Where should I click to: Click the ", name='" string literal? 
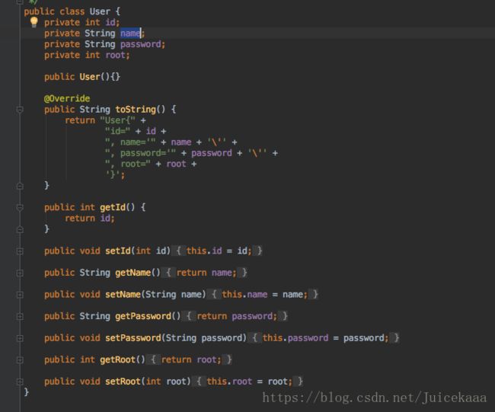click(x=130, y=142)
